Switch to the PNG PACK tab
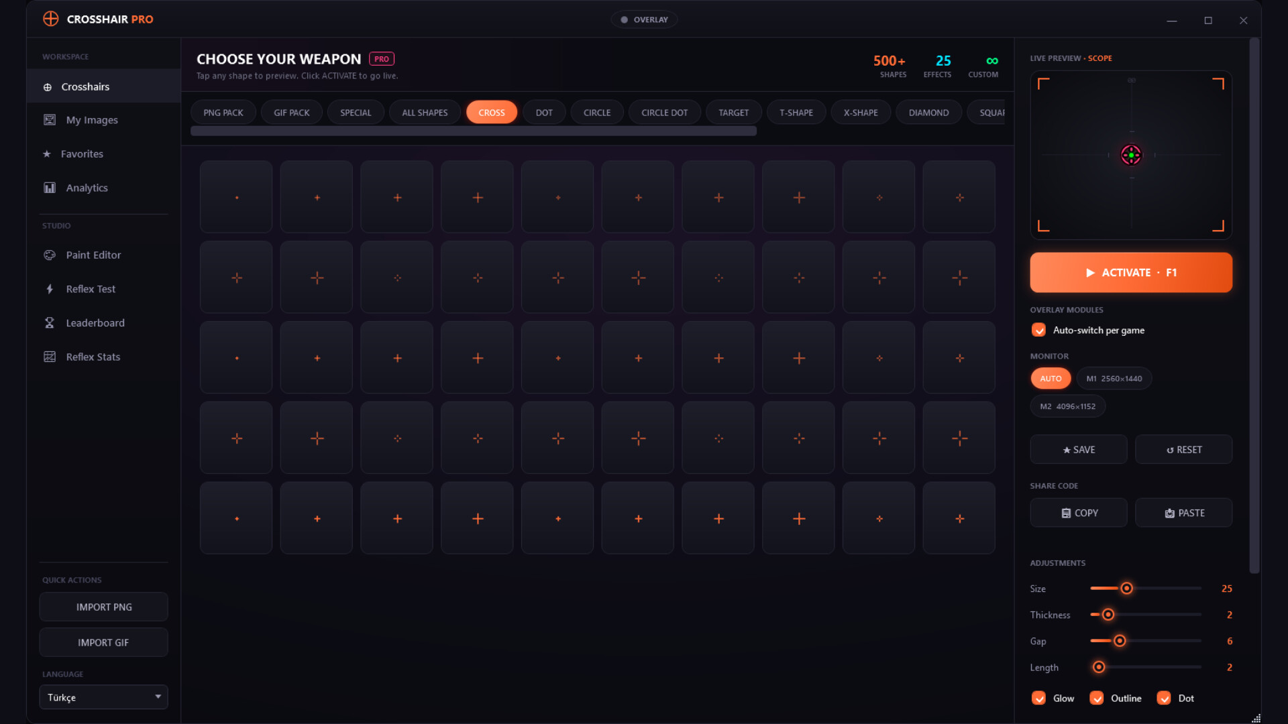This screenshot has width=1288, height=724. pos(223,113)
